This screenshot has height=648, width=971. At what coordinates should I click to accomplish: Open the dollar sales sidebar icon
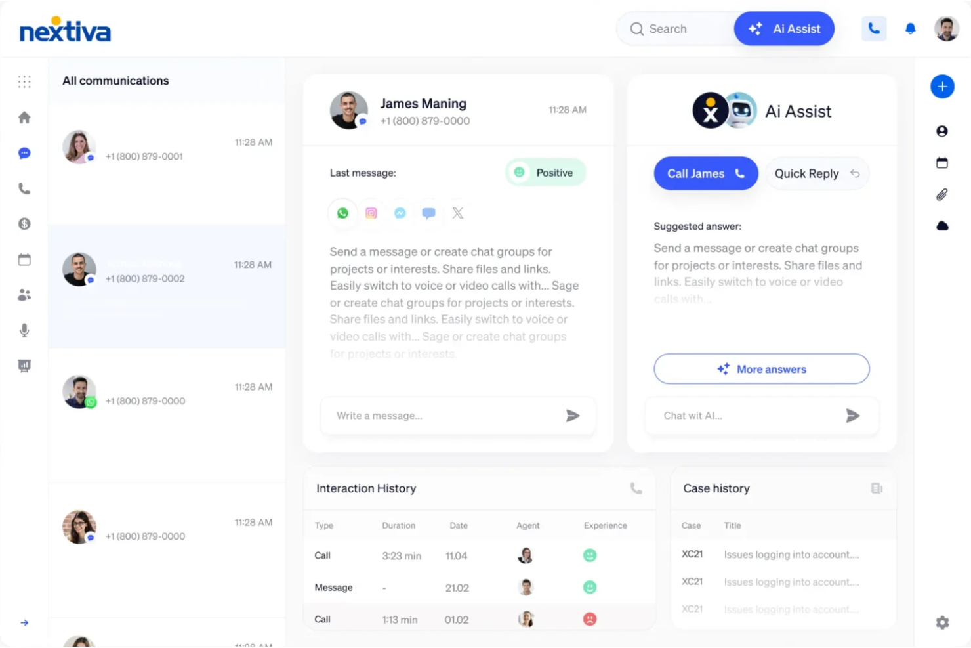point(24,224)
